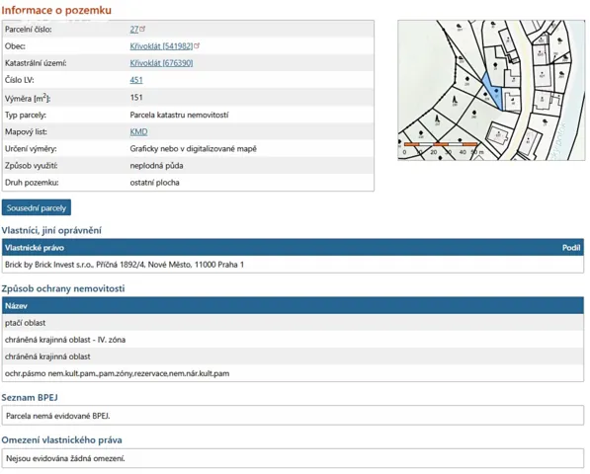Screen dimensions: 590x474
Task: Select chráněná krajinná oblast - IV. zóna row
Action: (293, 340)
